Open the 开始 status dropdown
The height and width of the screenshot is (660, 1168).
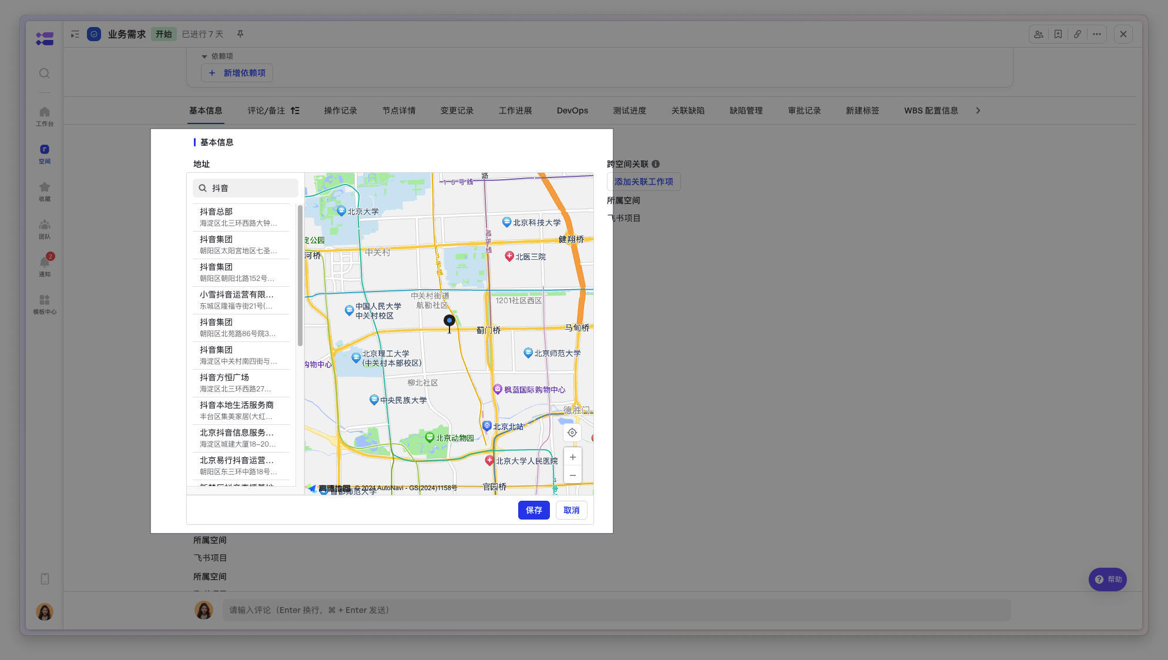tap(164, 34)
